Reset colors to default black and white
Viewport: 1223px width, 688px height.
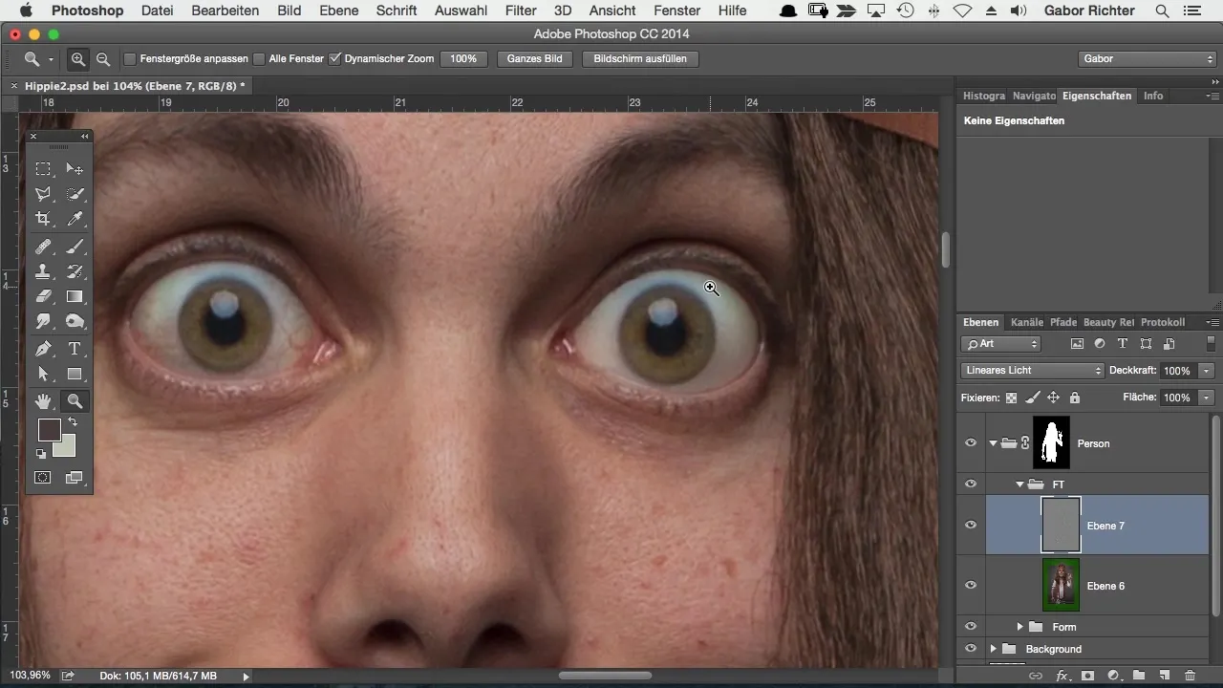pyautogui.click(x=41, y=454)
